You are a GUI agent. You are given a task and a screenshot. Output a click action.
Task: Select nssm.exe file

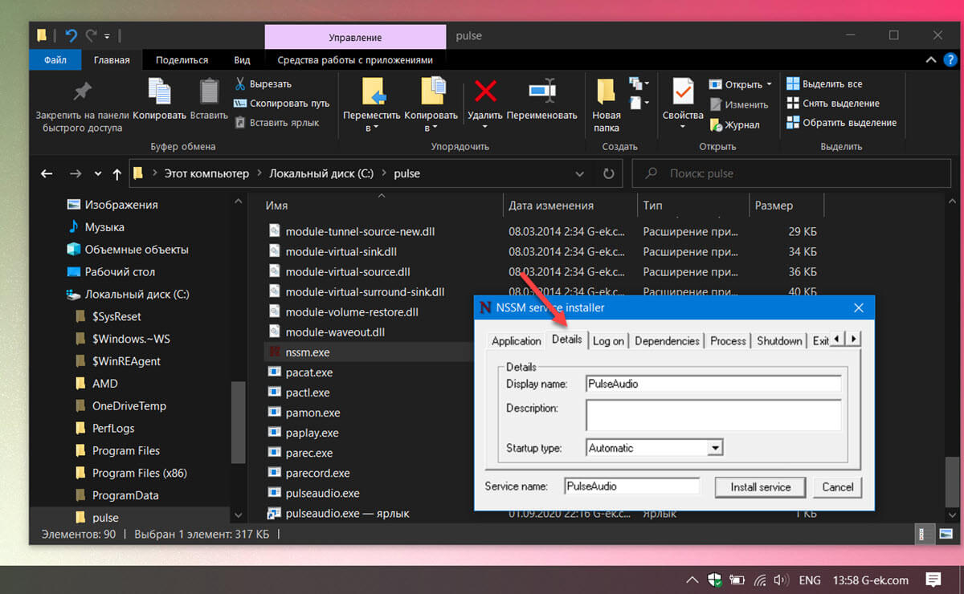click(x=308, y=352)
